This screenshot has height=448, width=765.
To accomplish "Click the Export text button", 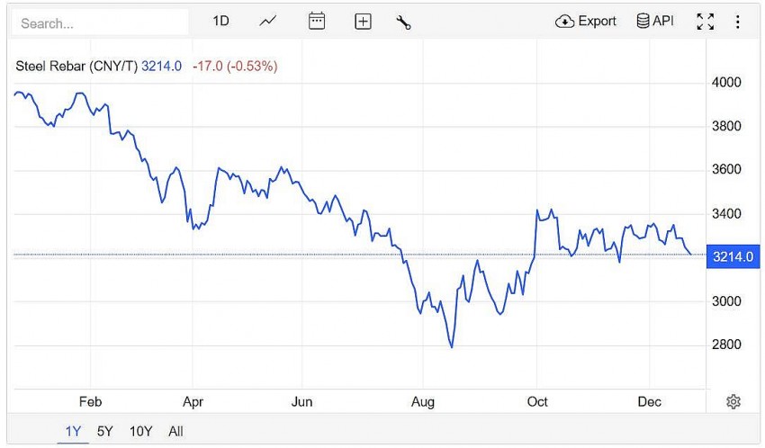I will [x=597, y=22].
